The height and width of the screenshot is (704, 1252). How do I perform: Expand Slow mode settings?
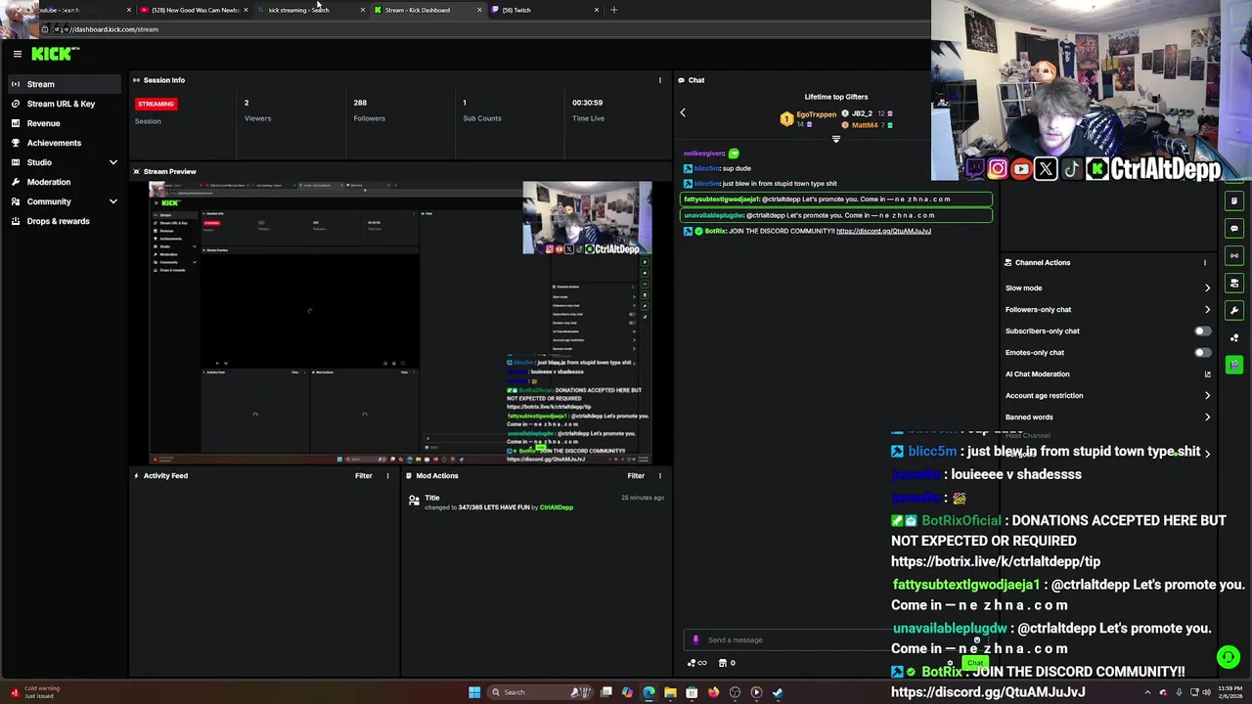coord(1107,288)
